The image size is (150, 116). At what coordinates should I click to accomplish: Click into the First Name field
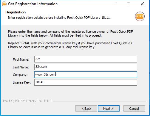point(86,59)
